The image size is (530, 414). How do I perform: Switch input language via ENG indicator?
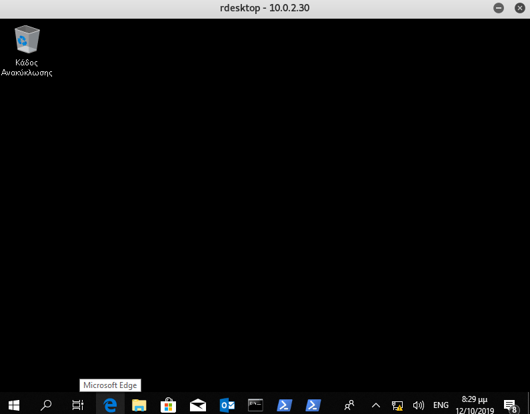tap(441, 405)
